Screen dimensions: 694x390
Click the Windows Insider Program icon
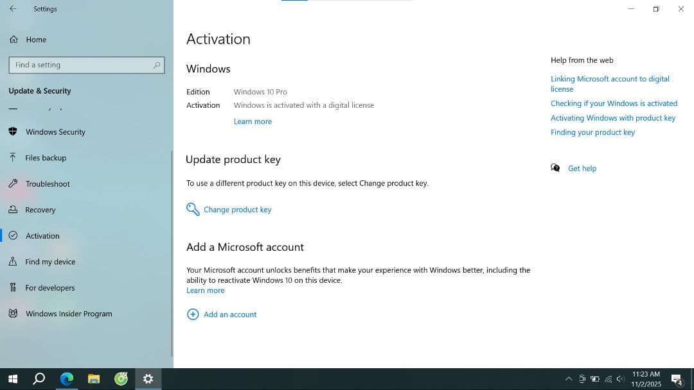click(13, 314)
